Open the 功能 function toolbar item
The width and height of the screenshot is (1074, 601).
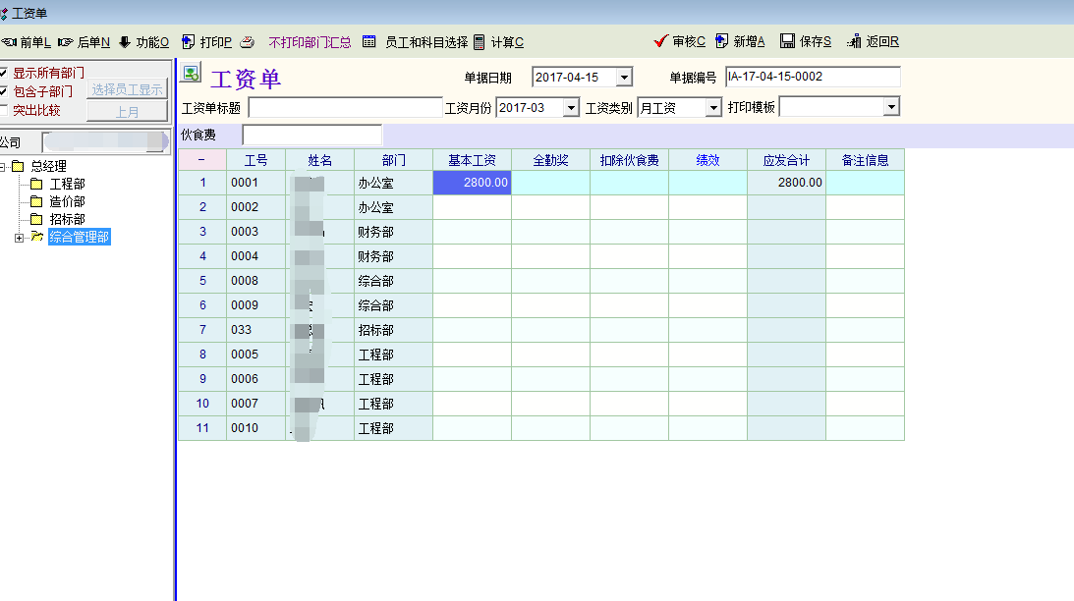125,42
